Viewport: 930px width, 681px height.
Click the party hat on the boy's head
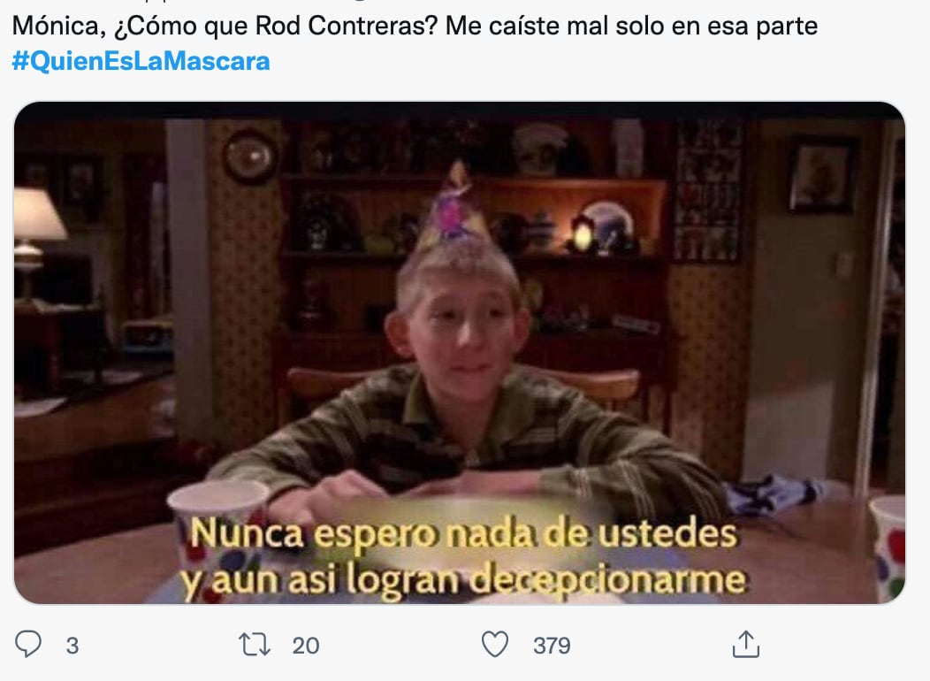pyautogui.click(x=453, y=208)
